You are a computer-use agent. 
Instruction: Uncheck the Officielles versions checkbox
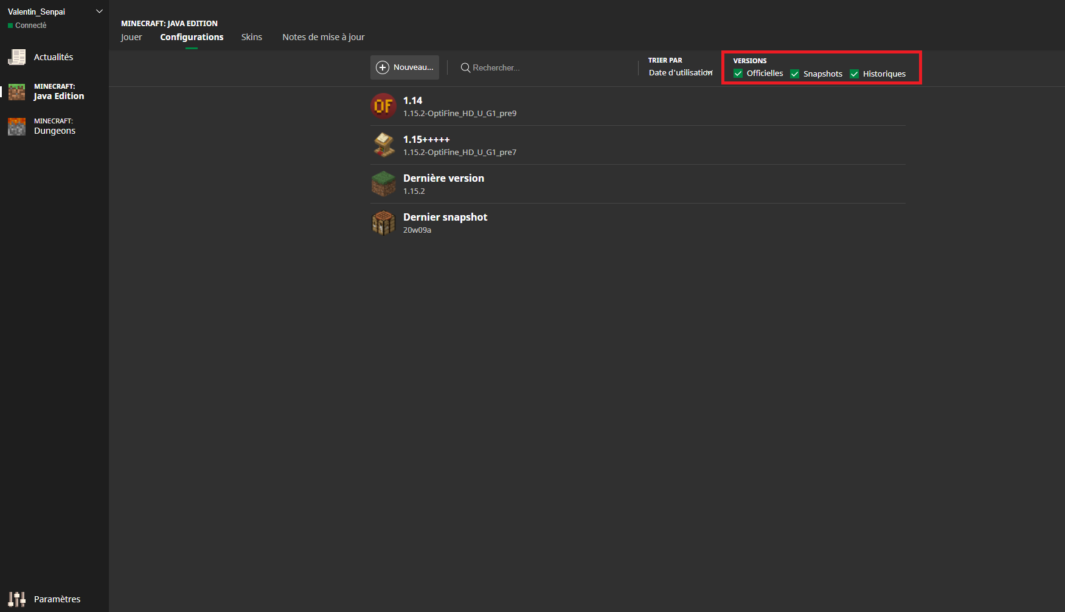click(x=738, y=74)
